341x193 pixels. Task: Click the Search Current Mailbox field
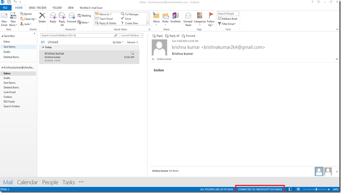tap(77, 35)
